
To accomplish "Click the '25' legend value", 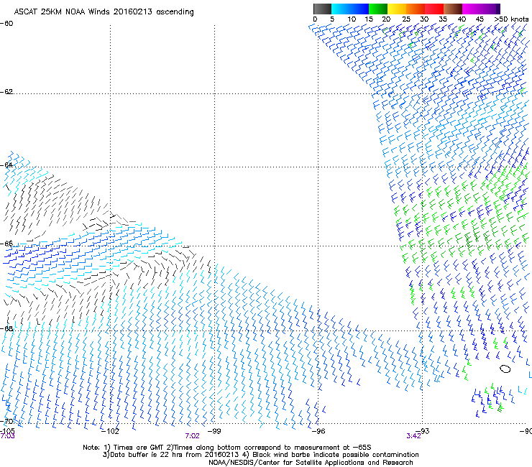I will [x=406, y=19].
